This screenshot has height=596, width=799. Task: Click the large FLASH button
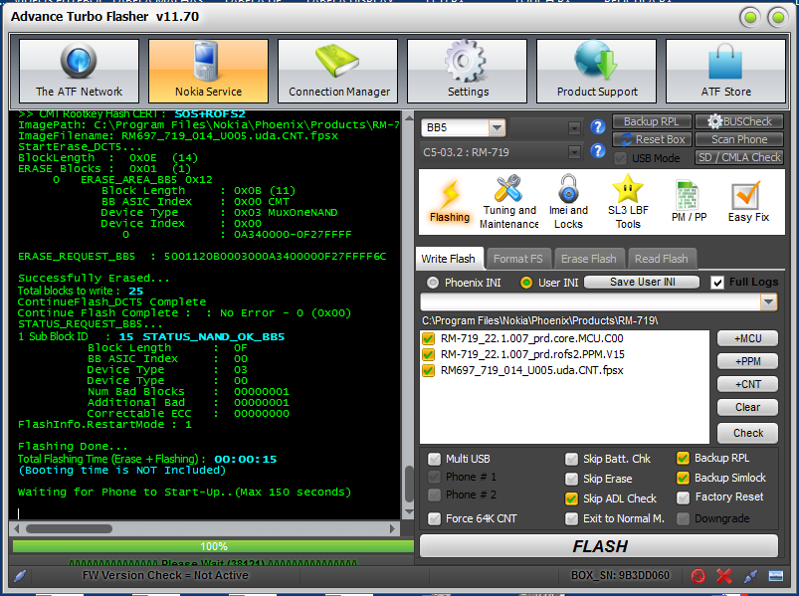(x=599, y=546)
